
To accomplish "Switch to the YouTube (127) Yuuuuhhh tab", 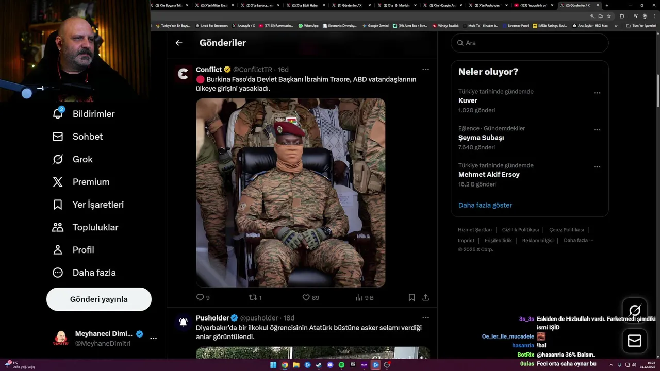I will coord(534,5).
